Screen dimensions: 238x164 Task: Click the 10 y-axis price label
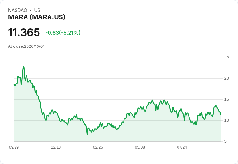click(226, 120)
